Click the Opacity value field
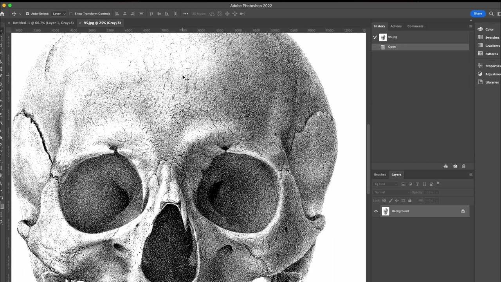 point(429,192)
